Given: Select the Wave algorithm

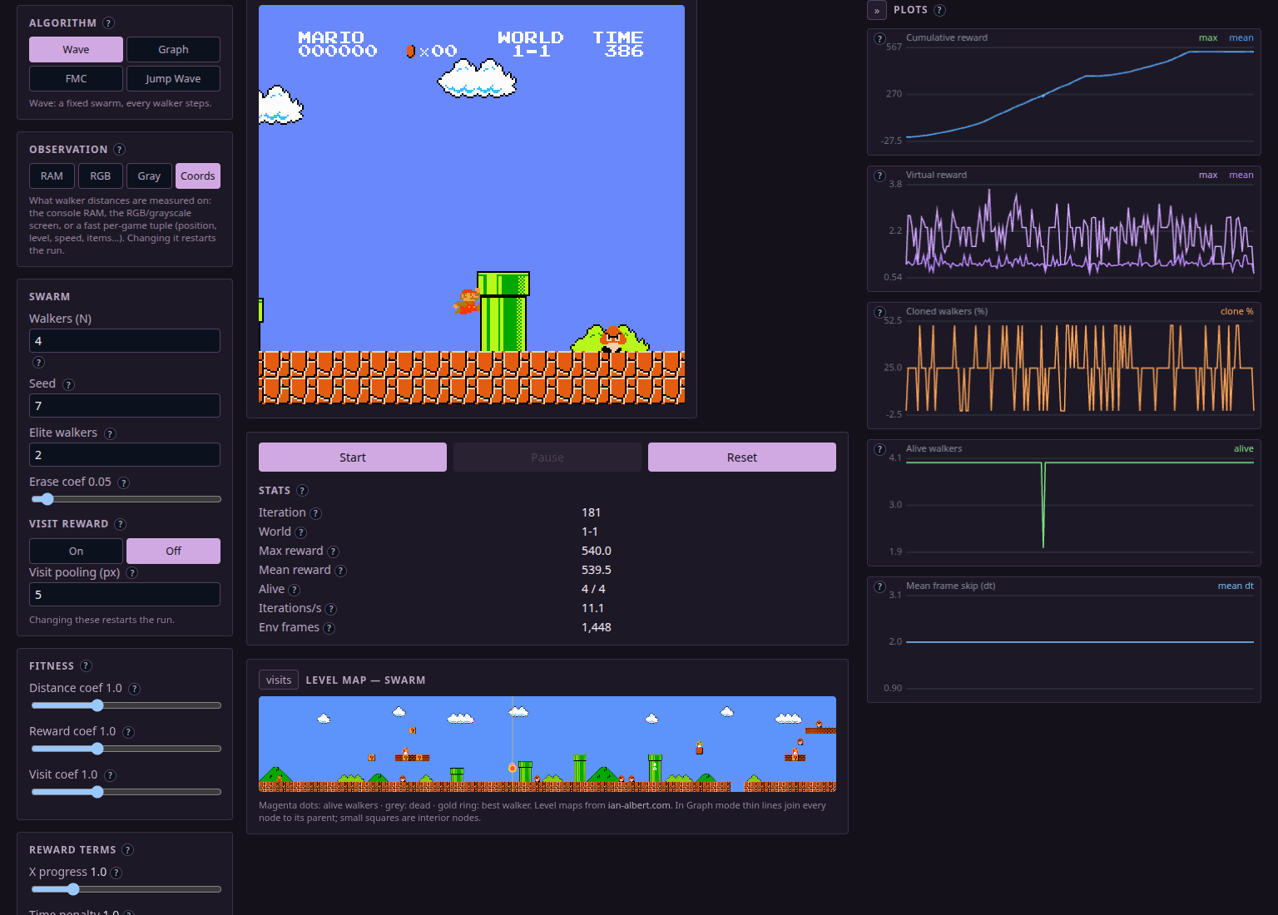Looking at the screenshot, I should [x=76, y=50].
